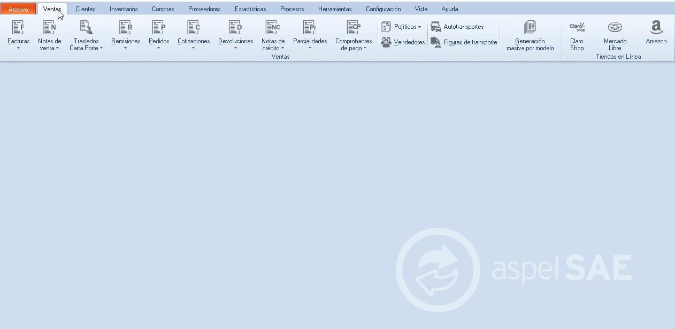Image resolution: width=675 pixels, height=329 pixels.
Task: Open the Pedidos dropdown arrow
Action: click(x=158, y=48)
